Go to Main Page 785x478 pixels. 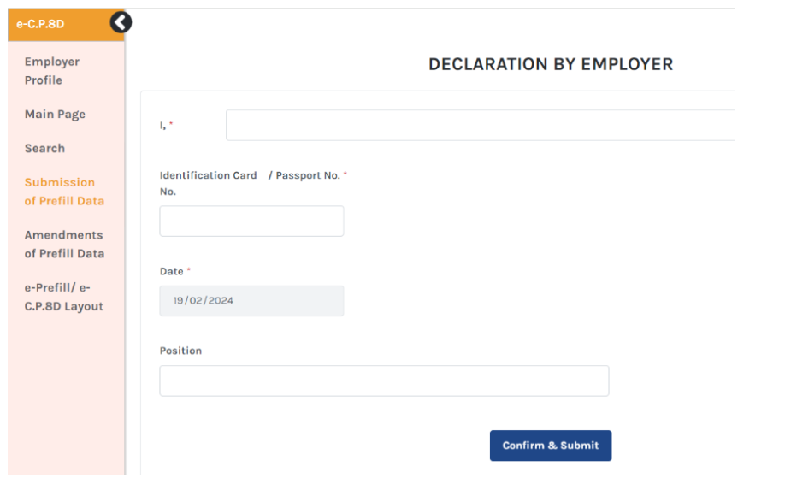[x=55, y=115]
